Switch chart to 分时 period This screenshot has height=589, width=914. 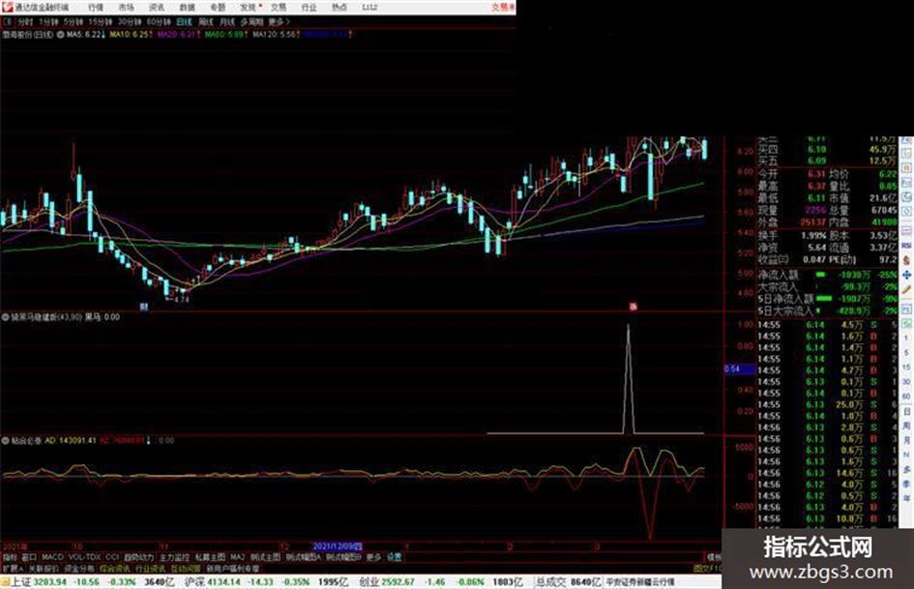pyautogui.click(x=25, y=21)
